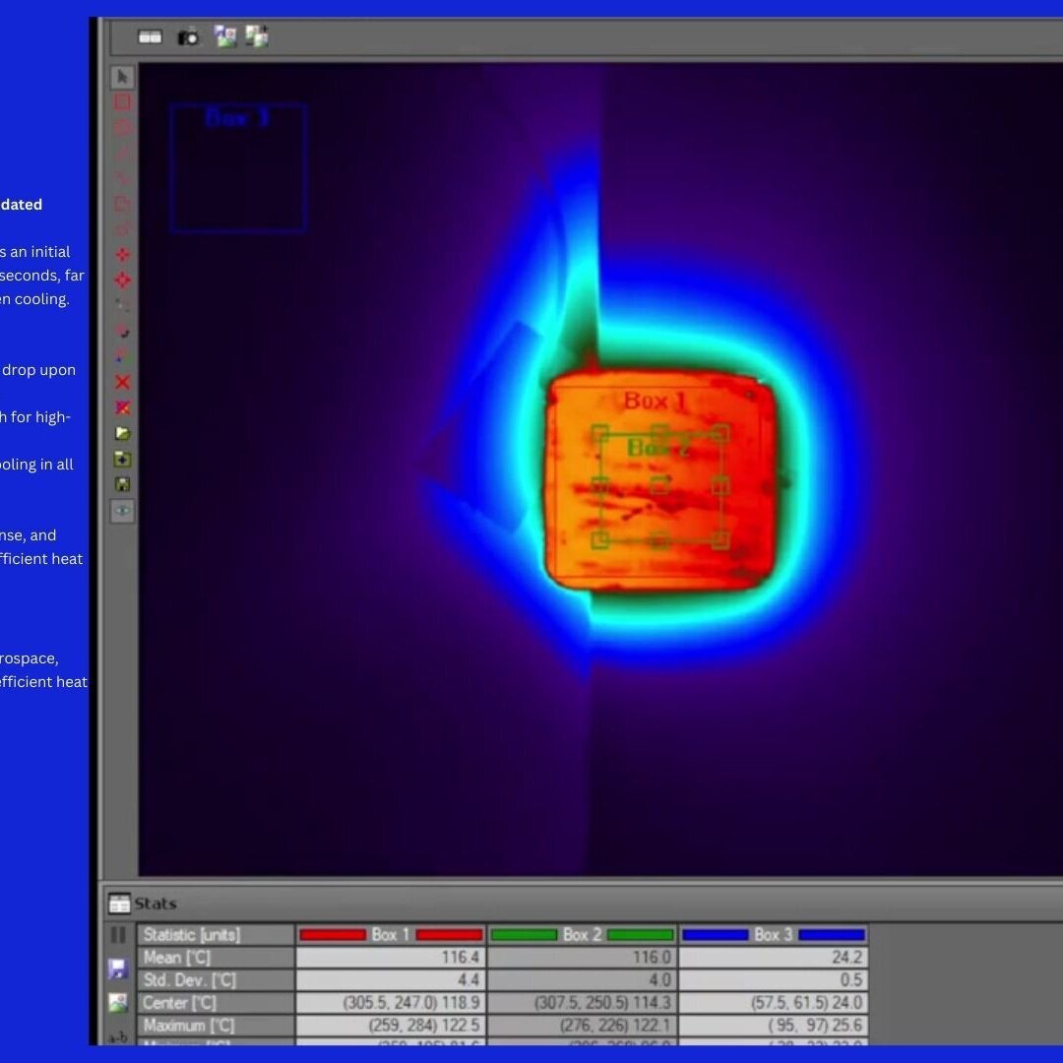The width and height of the screenshot is (1063, 1063).
Task: Click the green Box 2 label on thermal image
Action: [658, 448]
